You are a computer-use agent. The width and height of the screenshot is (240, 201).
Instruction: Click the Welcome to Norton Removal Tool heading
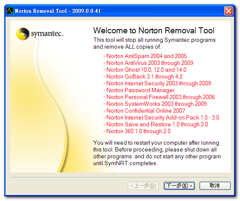click(x=154, y=30)
